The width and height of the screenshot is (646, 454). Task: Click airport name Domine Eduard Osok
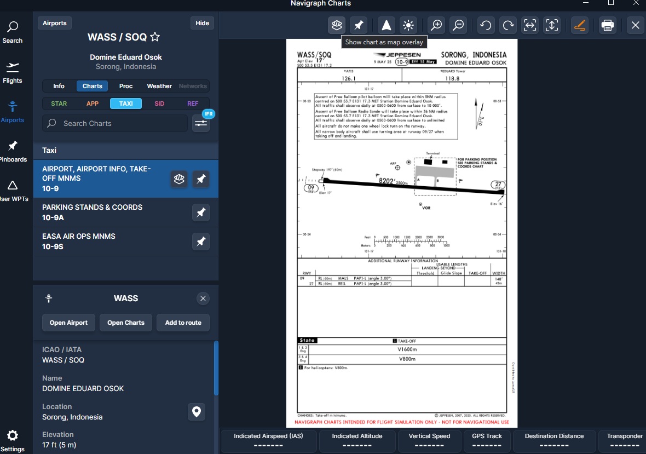tap(126, 58)
